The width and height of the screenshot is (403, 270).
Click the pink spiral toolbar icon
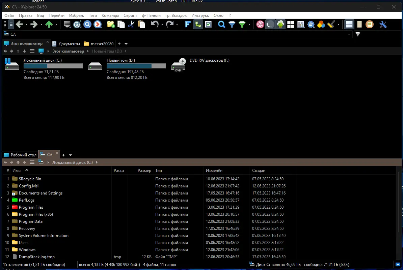(260, 25)
